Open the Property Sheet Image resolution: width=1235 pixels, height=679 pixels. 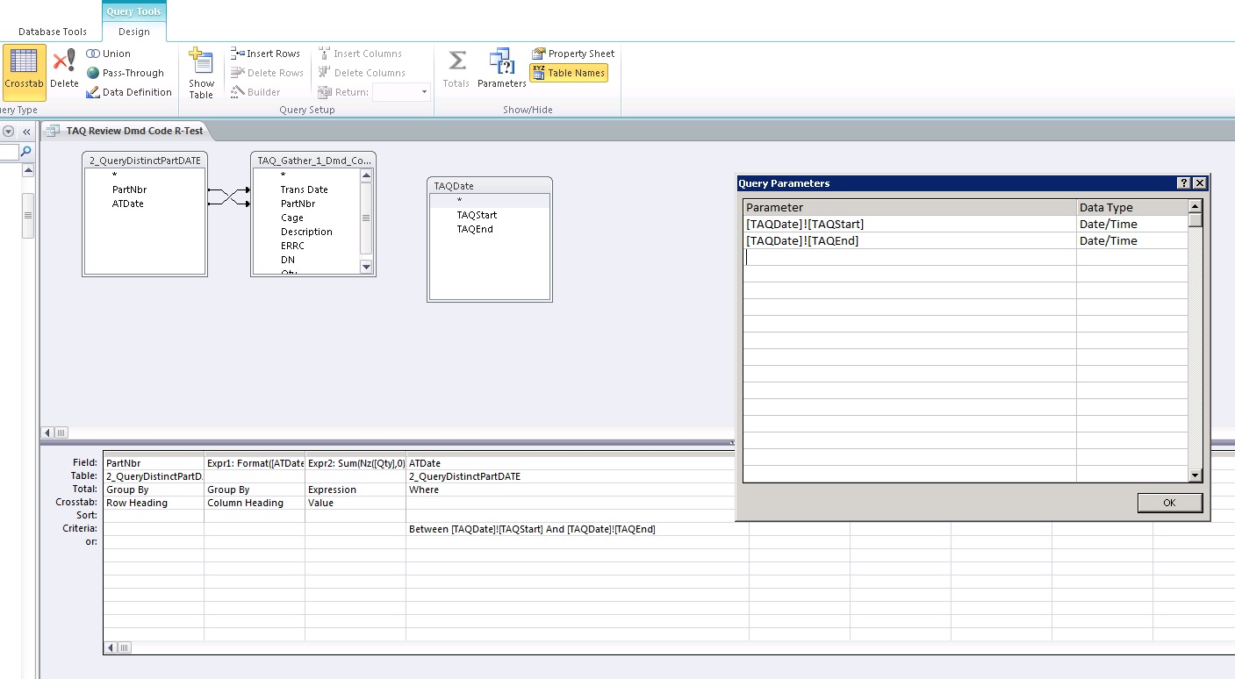573,54
